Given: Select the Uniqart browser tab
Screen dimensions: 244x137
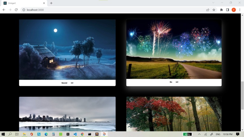Looking at the screenshot, I should click(24, 3).
